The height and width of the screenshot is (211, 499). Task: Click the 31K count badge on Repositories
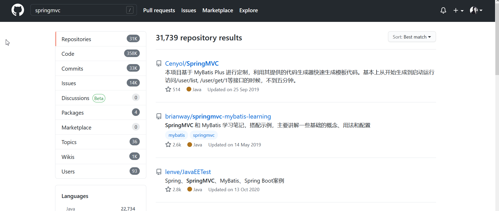[133, 39]
